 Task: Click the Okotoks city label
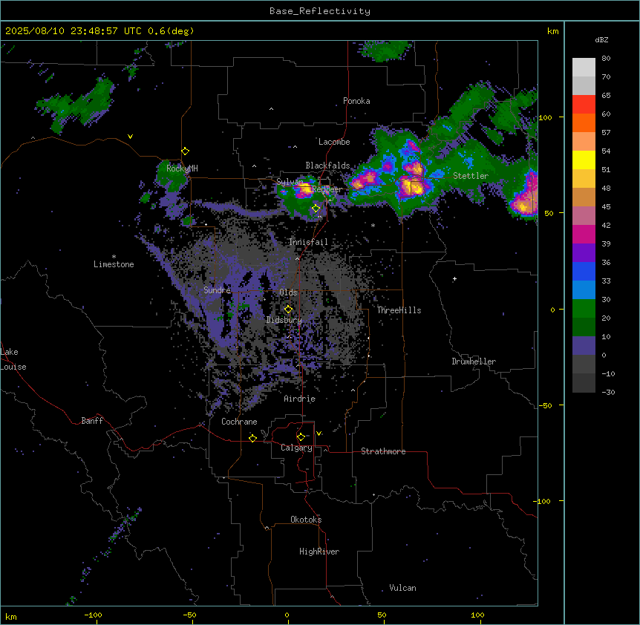[x=306, y=520]
